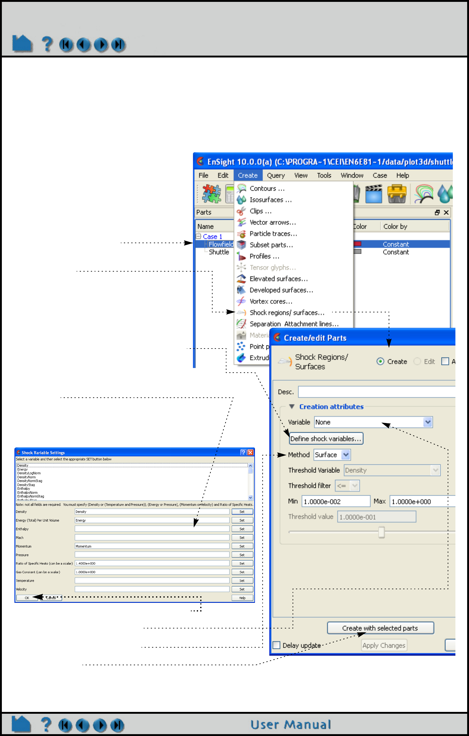Click the rainbow contours icon in toolbar
Image resolution: width=469 pixels, height=736 pixels.
(424, 194)
